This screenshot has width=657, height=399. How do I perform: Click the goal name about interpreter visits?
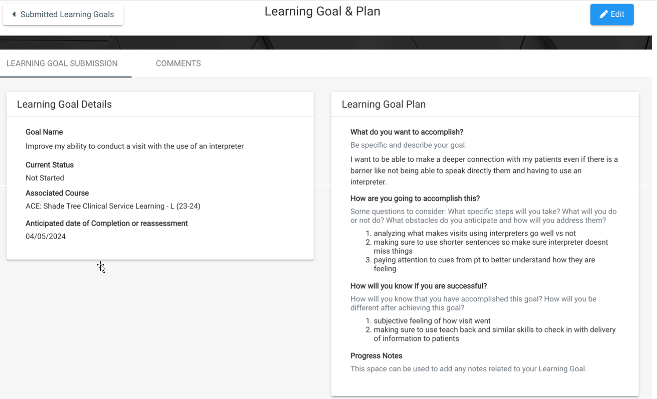(x=135, y=146)
